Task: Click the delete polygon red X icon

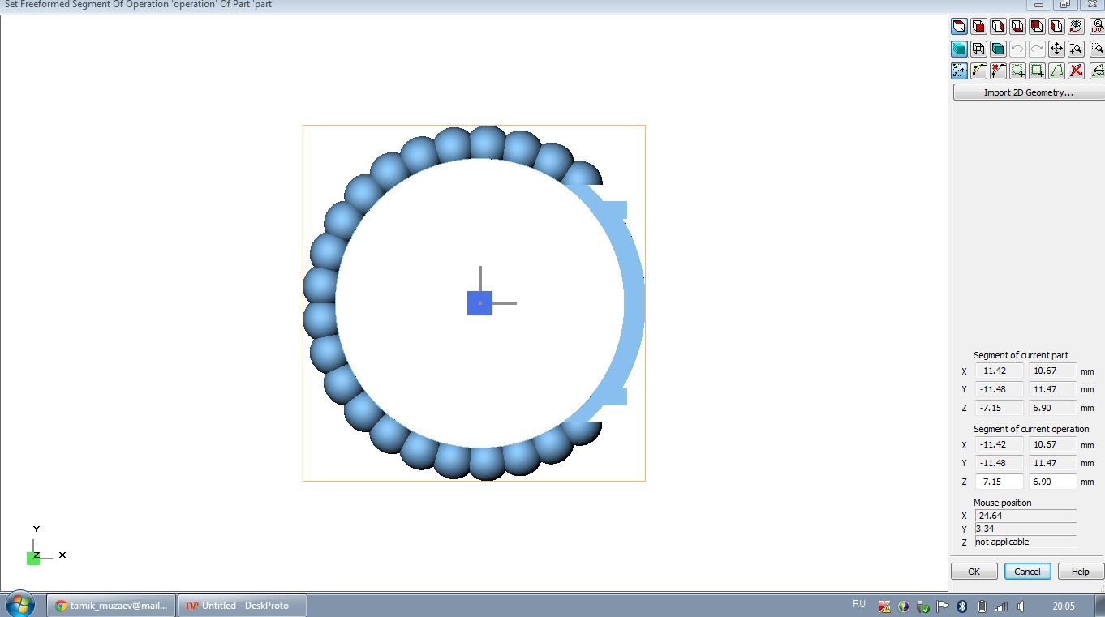Action: coord(1076,71)
